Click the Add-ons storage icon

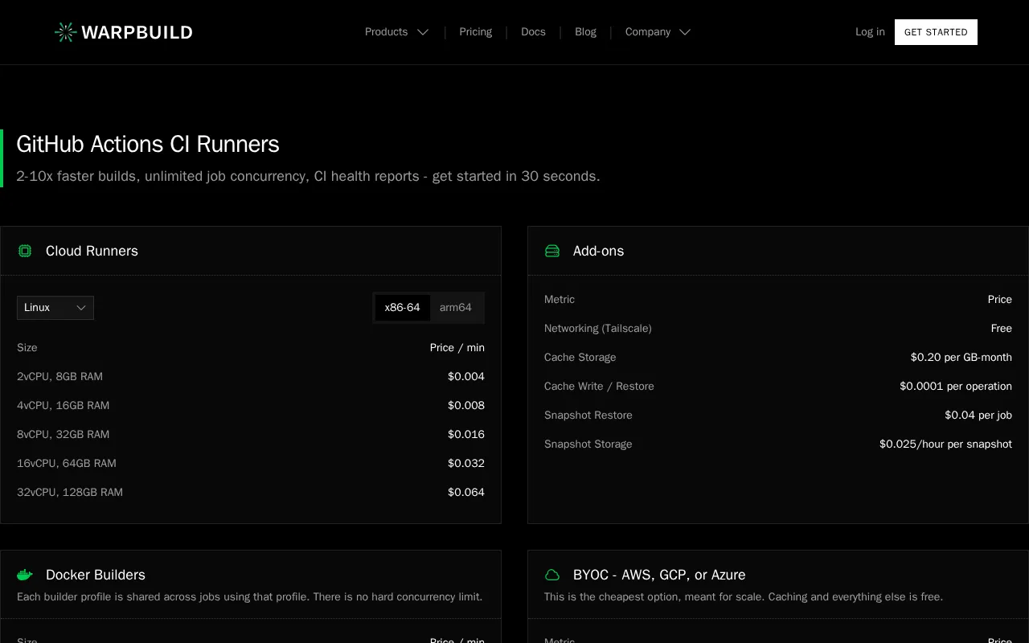click(552, 251)
